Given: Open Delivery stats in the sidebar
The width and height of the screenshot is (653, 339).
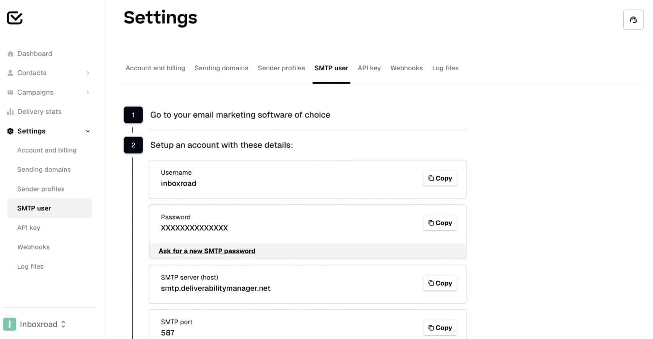Looking at the screenshot, I should tap(39, 112).
